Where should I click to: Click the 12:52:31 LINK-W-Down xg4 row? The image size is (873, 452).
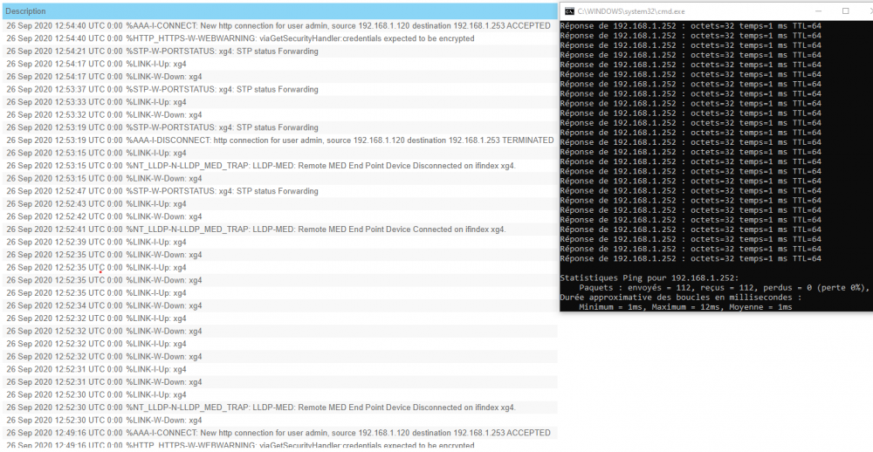(x=279, y=382)
